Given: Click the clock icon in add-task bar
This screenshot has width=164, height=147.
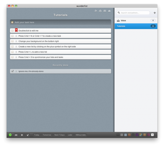Looking at the screenshot, I should [12, 22].
